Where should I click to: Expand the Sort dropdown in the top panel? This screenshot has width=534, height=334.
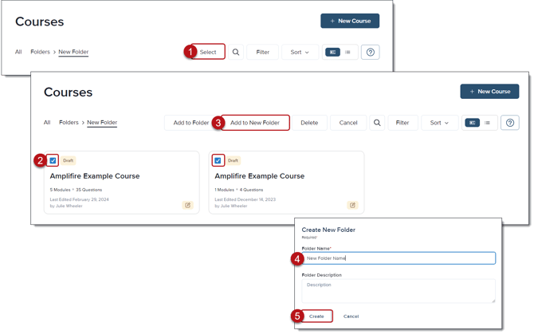click(x=300, y=53)
